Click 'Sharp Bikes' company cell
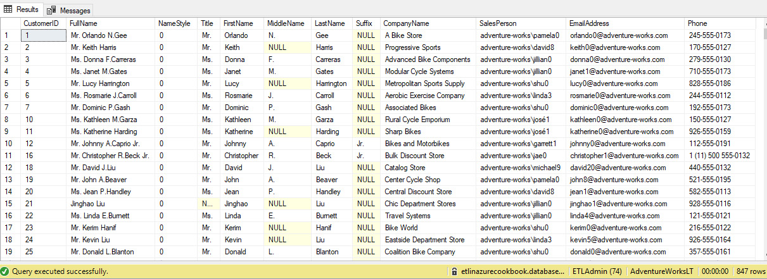The height and width of the screenshot is (279, 767). pos(428,132)
